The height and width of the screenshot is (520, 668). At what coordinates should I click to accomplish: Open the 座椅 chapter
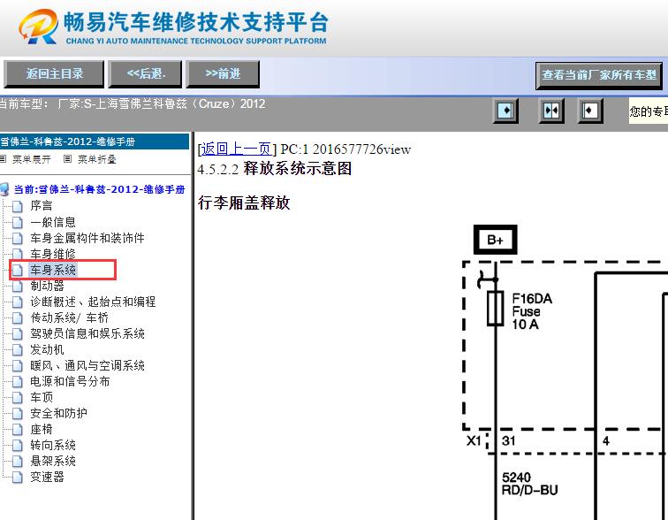42,429
